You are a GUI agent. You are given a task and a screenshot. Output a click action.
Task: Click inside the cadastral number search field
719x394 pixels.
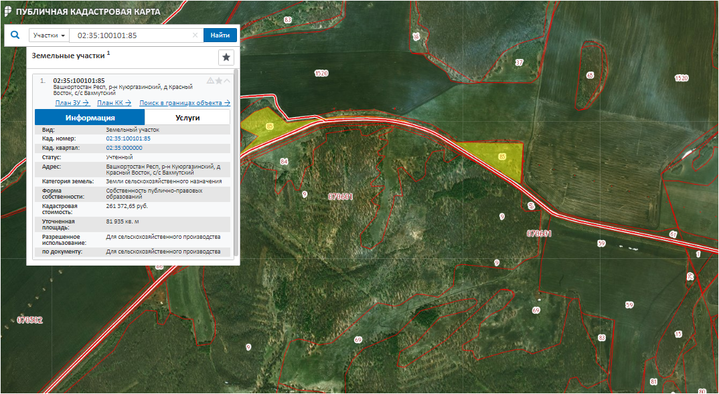(131, 35)
